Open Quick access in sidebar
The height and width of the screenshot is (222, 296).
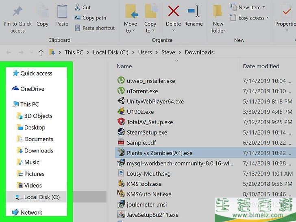tap(33, 73)
